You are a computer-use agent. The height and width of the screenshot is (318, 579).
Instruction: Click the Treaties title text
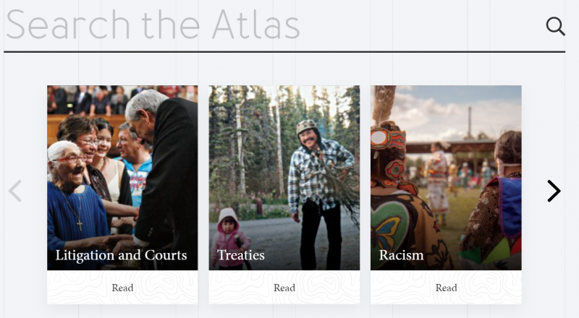pyautogui.click(x=241, y=255)
